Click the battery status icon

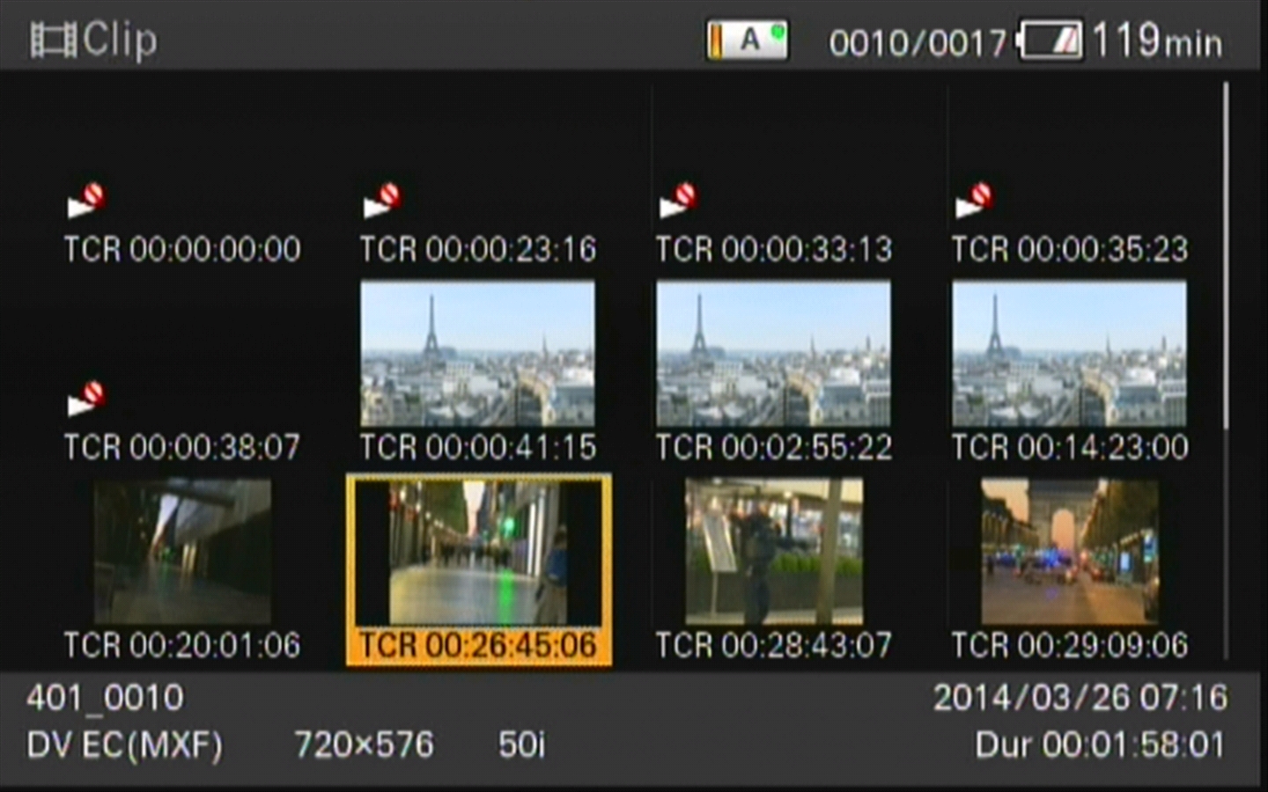tap(1051, 41)
